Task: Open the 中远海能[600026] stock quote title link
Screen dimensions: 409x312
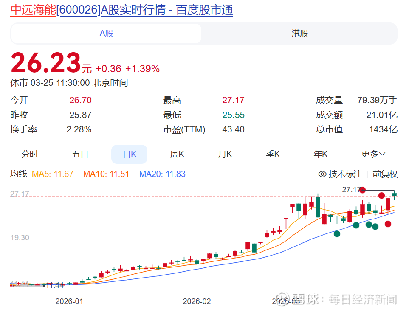Action: click(x=121, y=10)
